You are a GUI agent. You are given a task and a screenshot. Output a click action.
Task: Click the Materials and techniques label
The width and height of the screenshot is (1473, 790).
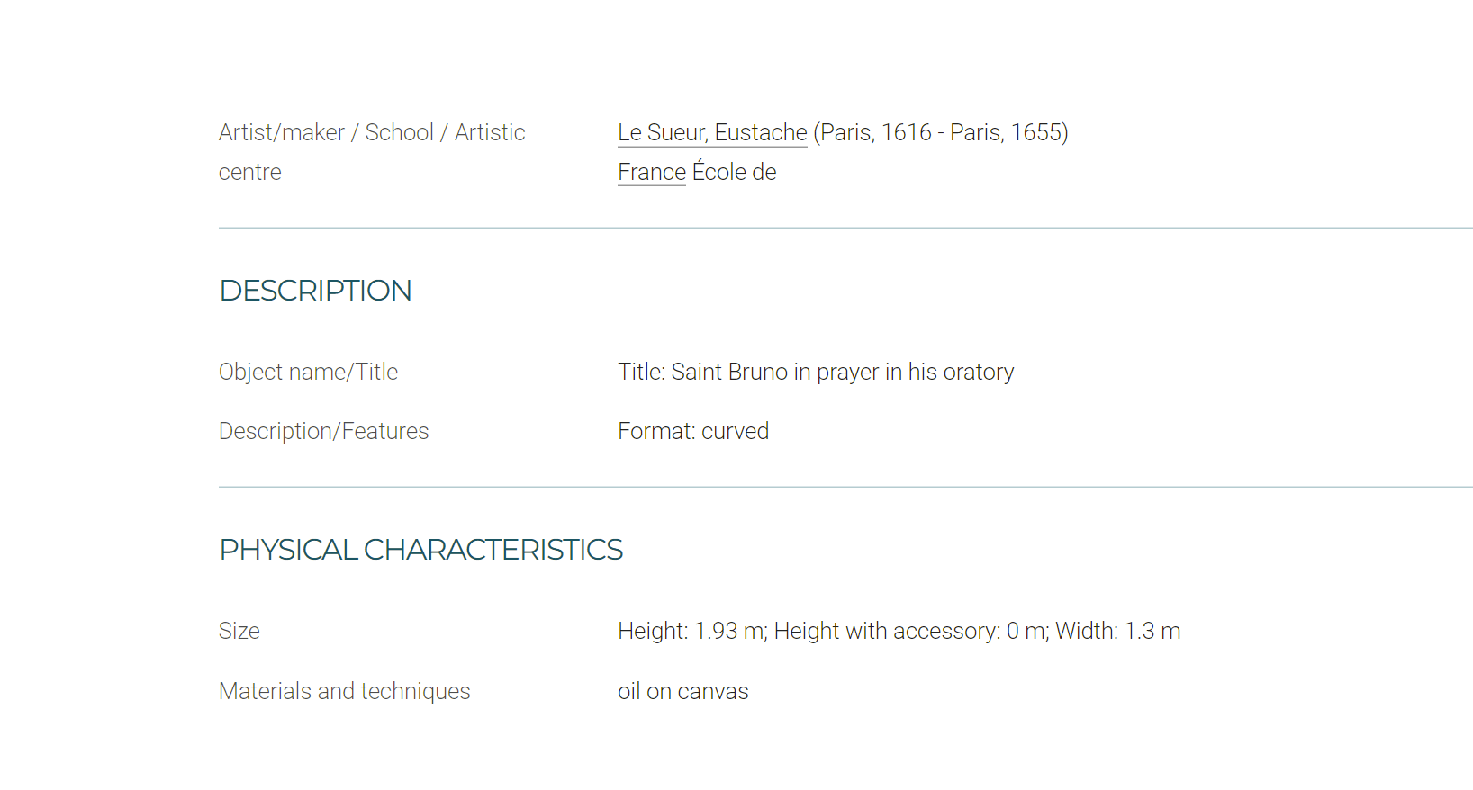pos(345,691)
